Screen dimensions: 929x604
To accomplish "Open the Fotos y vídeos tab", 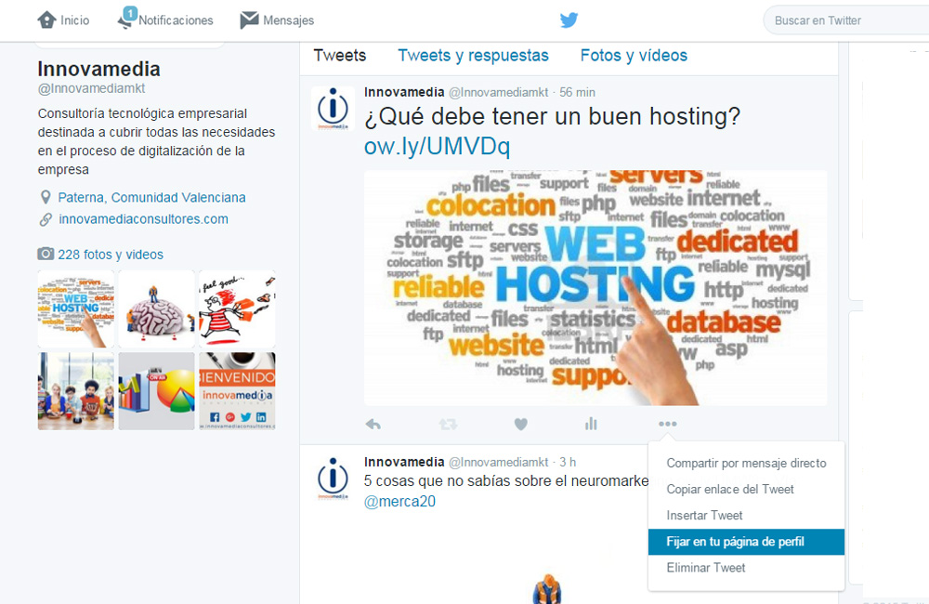I will click(x=634, y=56).
